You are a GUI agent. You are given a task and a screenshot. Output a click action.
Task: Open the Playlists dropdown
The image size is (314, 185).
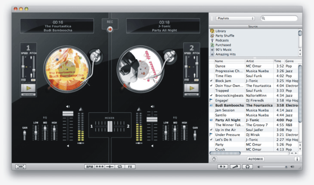click(x=235, y=18)
